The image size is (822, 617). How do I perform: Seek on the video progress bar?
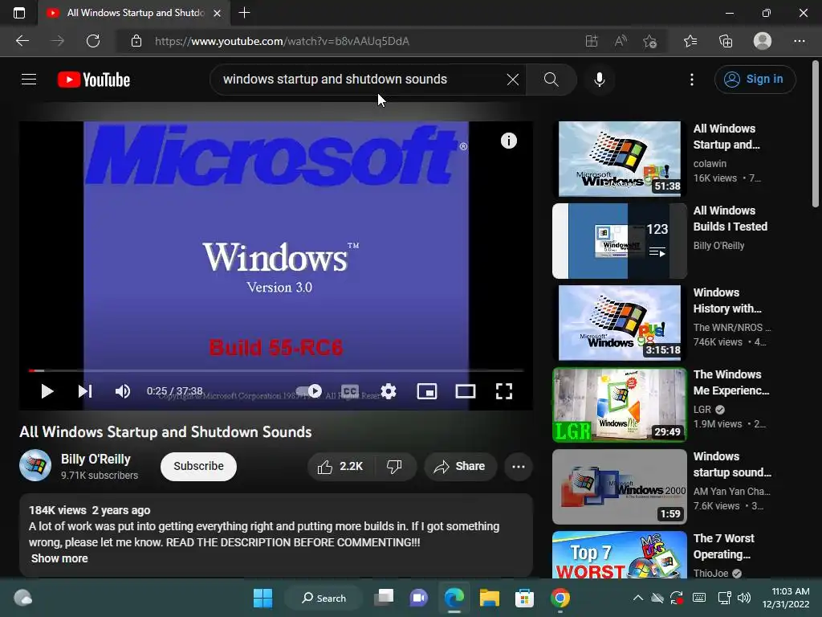276,370
